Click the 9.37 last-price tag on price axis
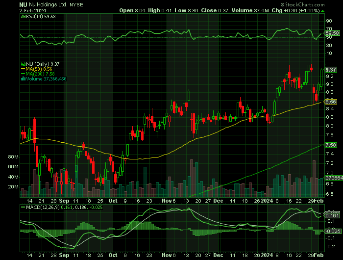Screen dimensions: 343x260 pyautogui.click(x=331, y=70)
